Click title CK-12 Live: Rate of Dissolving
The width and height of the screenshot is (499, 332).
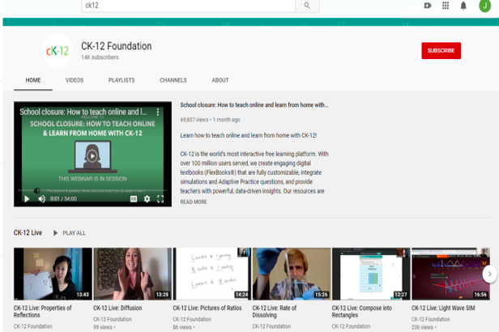pyautogui.click(x=275, y=311)
